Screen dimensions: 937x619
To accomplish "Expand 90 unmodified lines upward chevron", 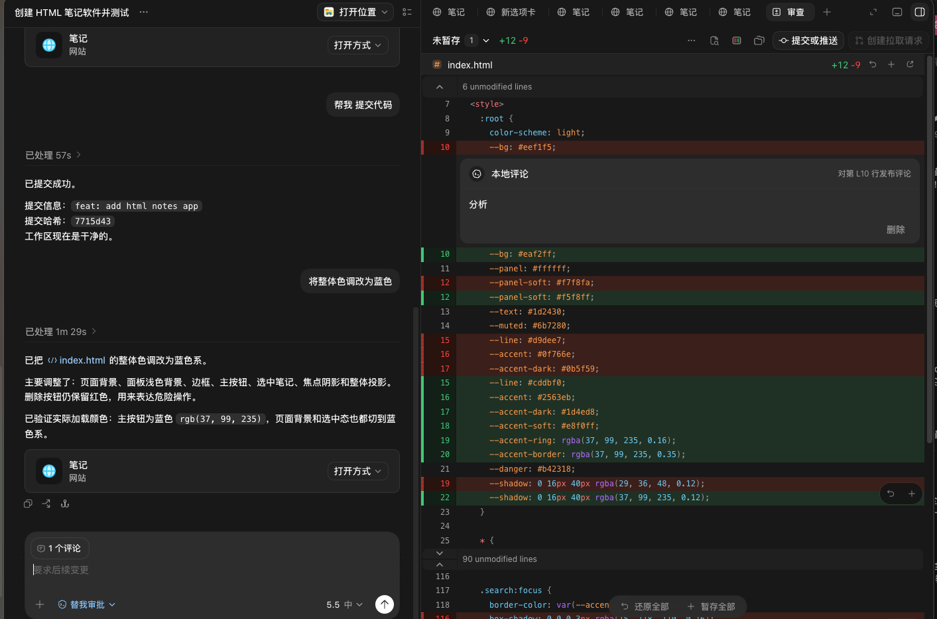I will (x=440, y=564).
